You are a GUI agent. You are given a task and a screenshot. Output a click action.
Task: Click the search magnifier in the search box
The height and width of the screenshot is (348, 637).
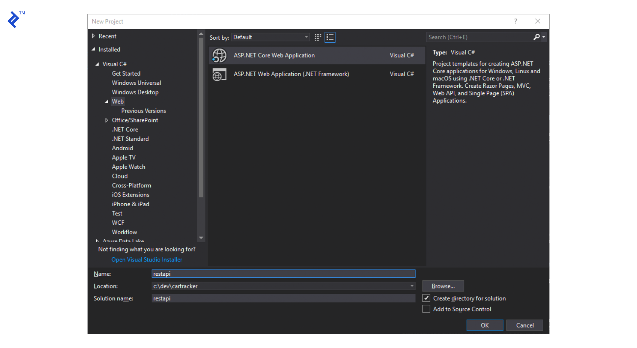point(536,37)
